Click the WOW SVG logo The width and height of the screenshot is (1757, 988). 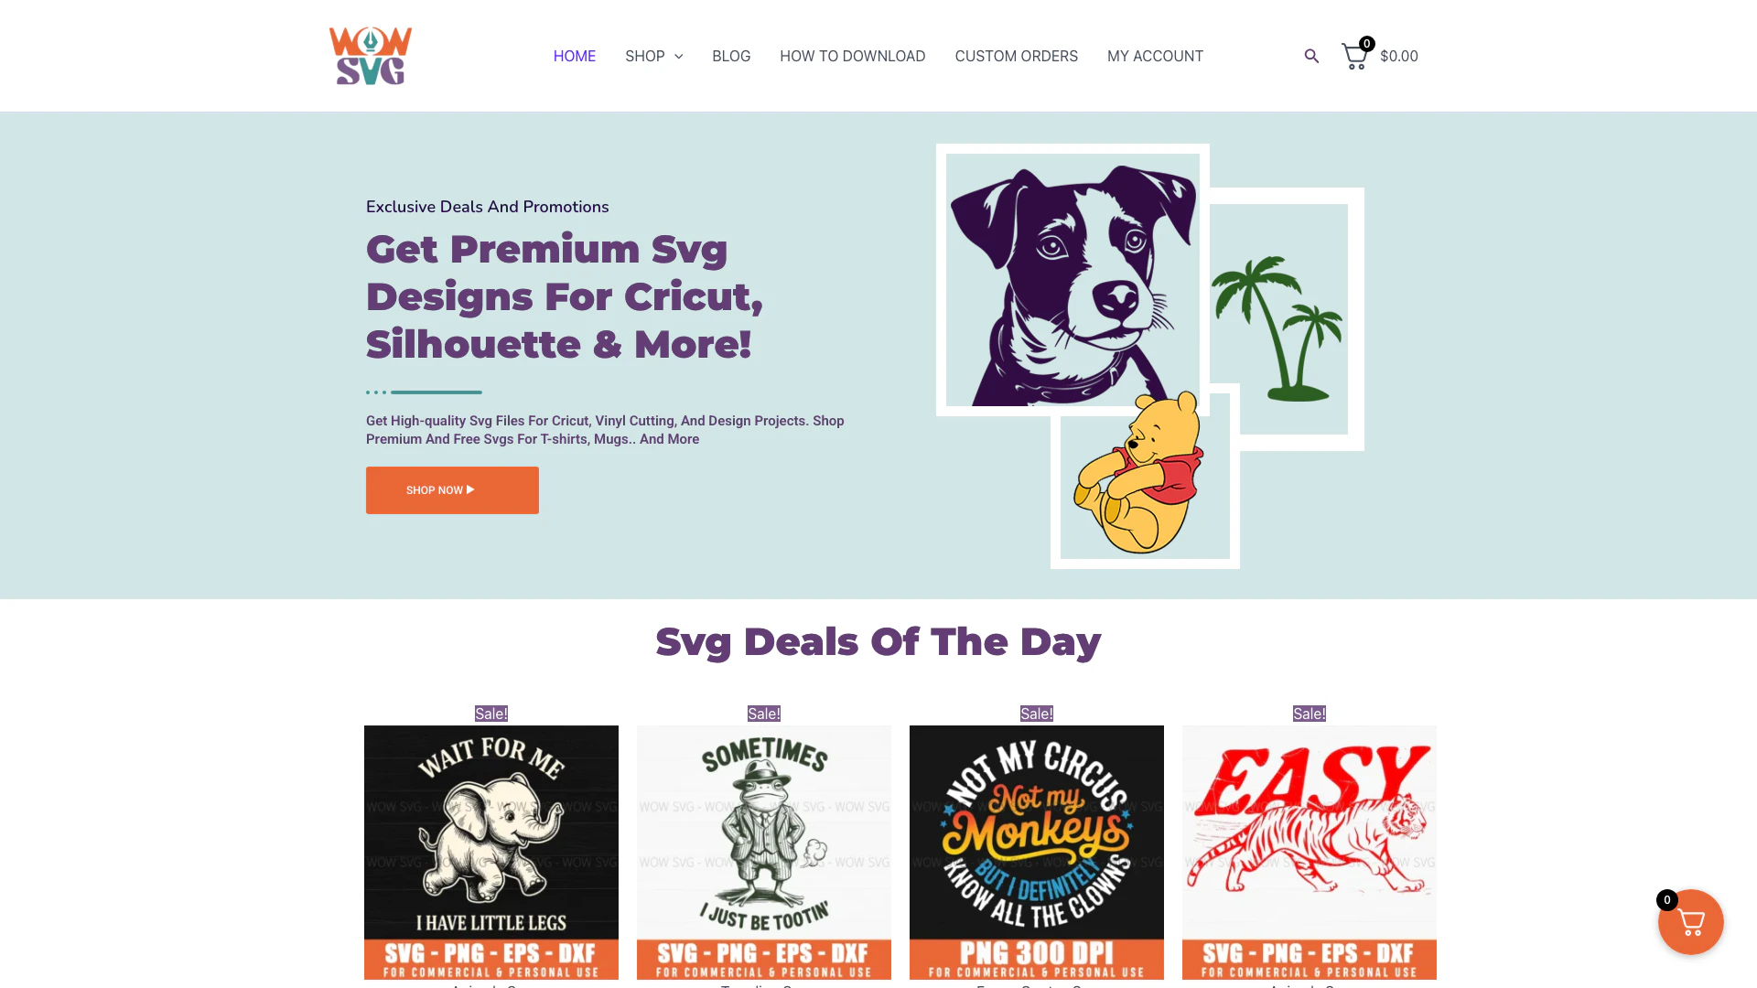370,56
